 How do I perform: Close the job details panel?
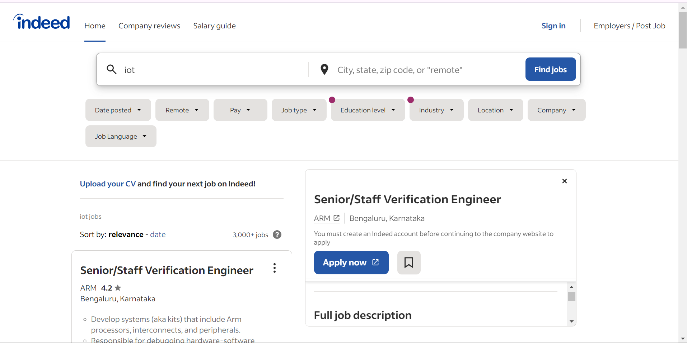coord(564,181)
